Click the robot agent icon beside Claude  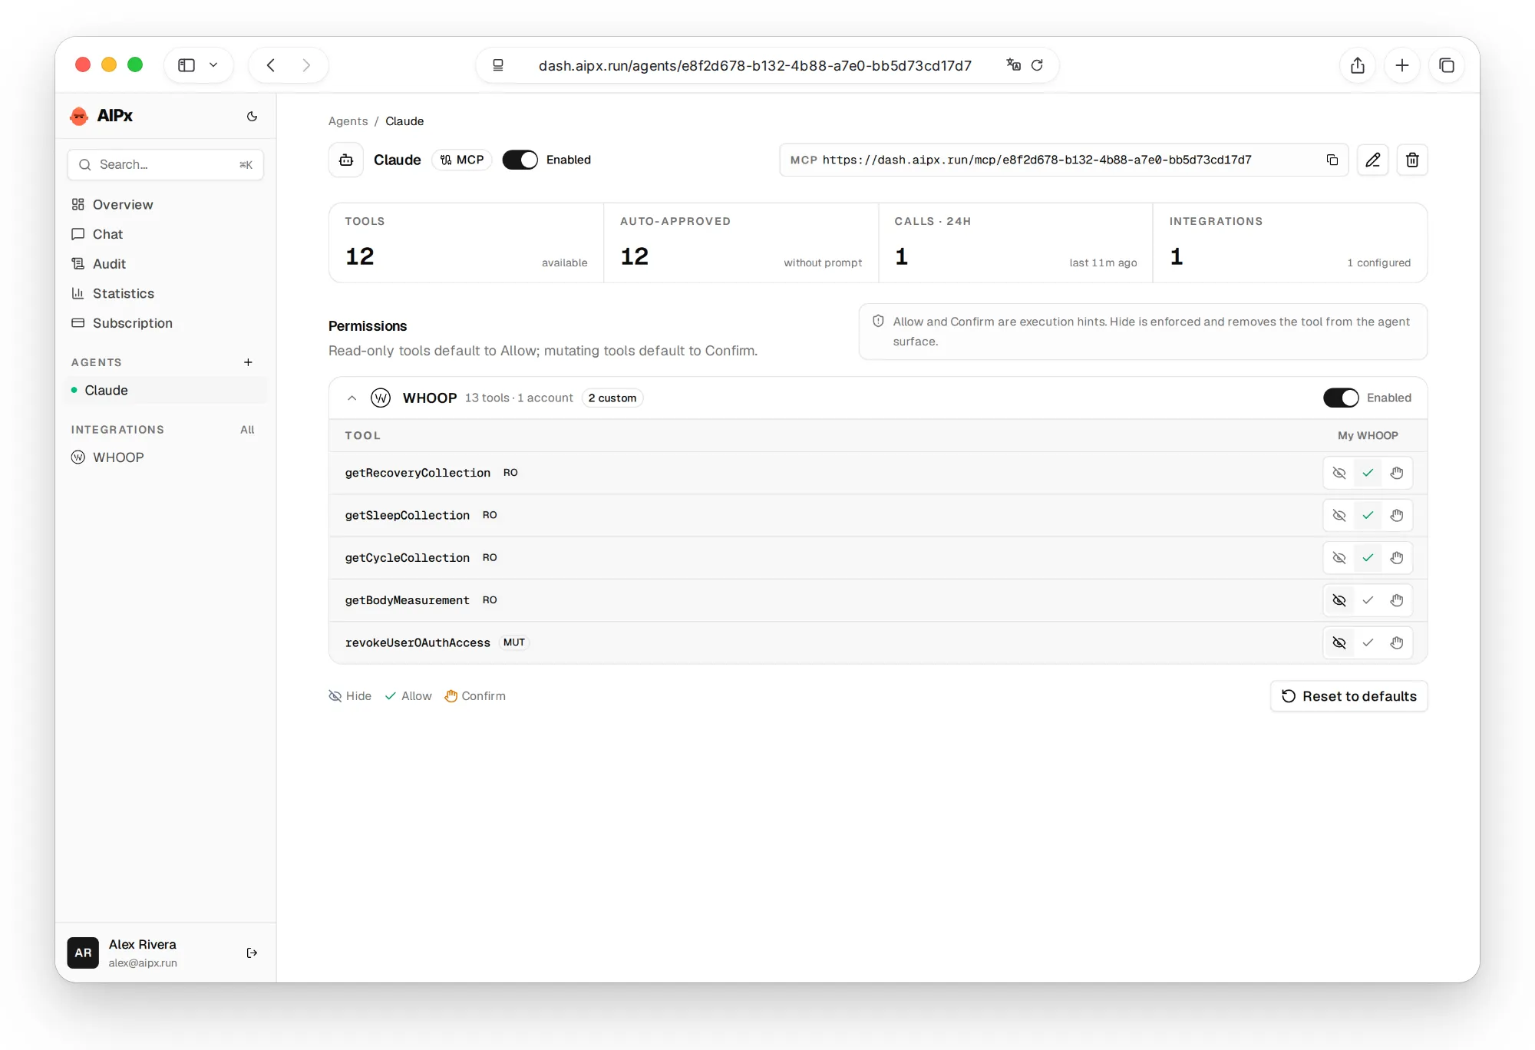coord(346,160)
